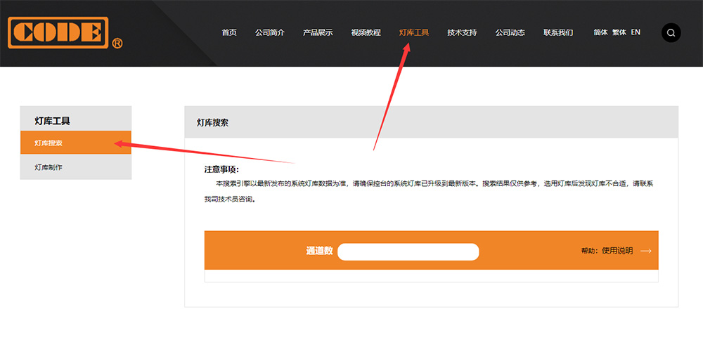Open the search magnifier icon

(671, 33)
